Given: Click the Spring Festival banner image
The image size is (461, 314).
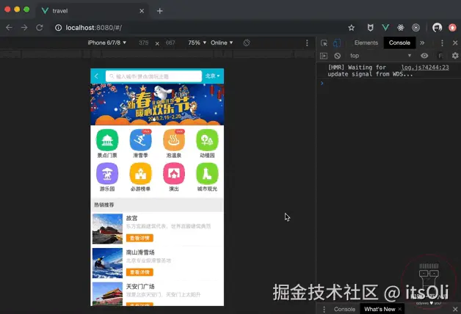Looking at the screenshot, I should [157, 105].
